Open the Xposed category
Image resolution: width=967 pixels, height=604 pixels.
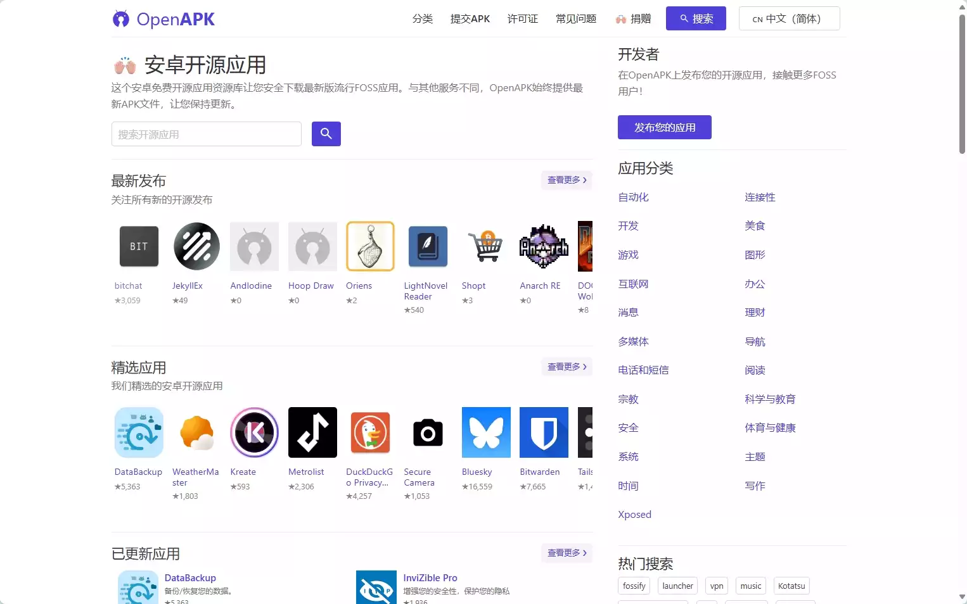(x=635, y=515)
